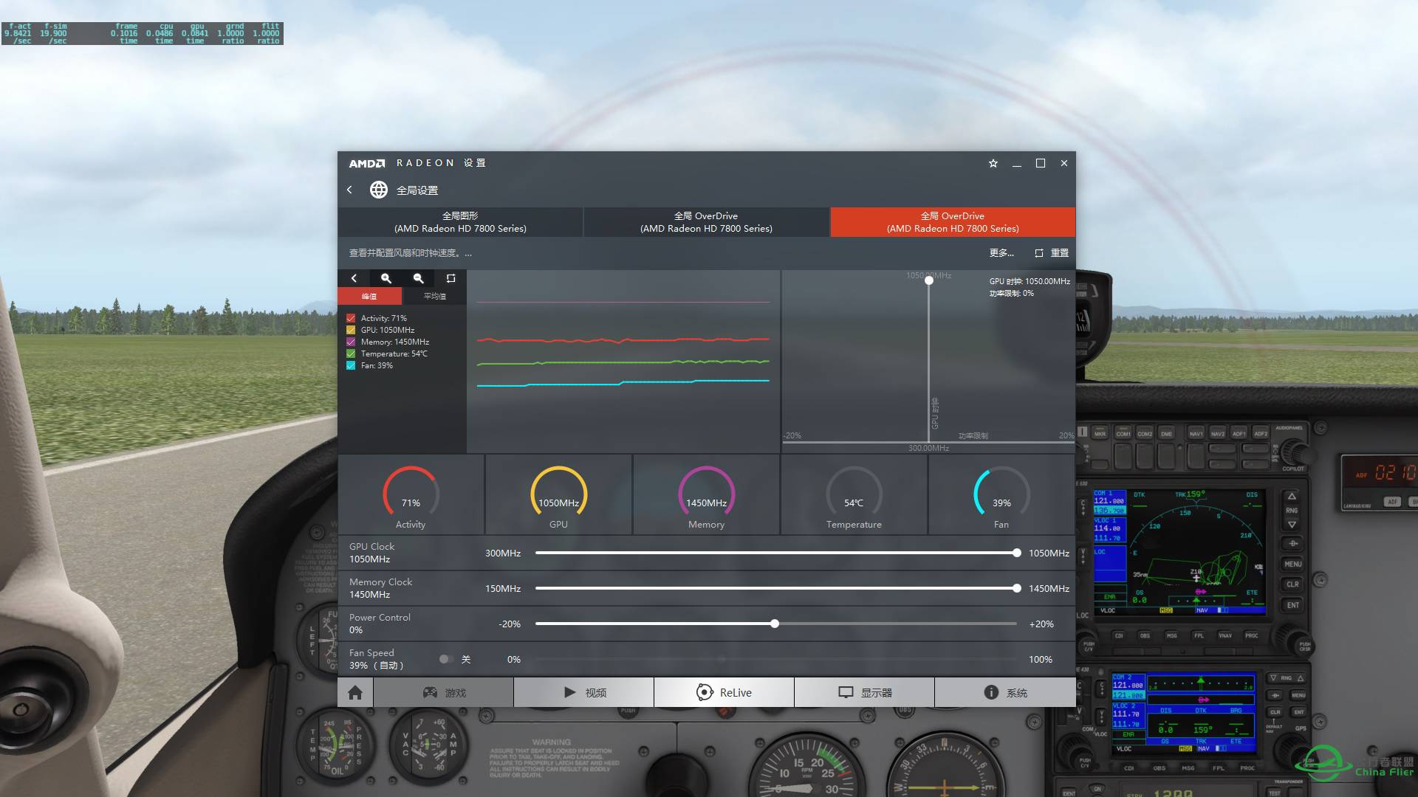Image resolution: width=1418 pixels, height=797 pixels.
Task: Click 更多... to show more options
Action: tap(1001, 252)
